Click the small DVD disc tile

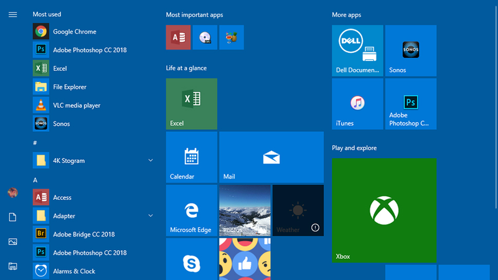(x=205, y=37)
